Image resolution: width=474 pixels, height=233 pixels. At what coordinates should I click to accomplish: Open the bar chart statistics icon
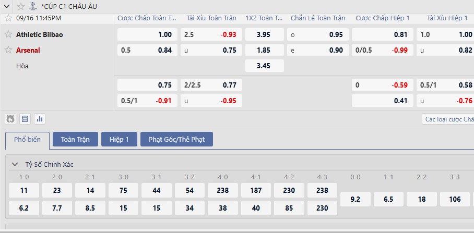pyautogui.click(x=39, y=119)
